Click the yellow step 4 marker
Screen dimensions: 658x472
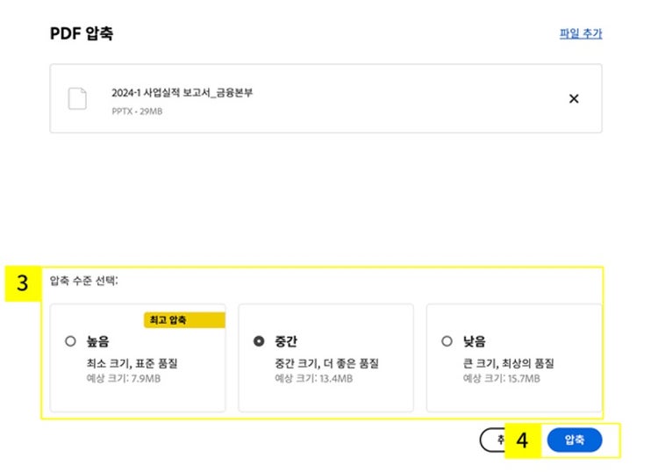523,440
